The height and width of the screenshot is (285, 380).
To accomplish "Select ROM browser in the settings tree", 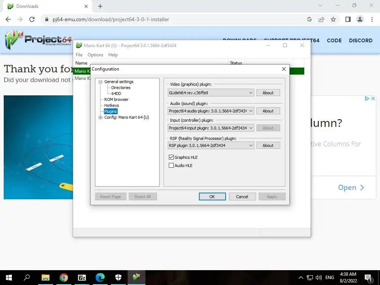I will pyautogui.click(x=116, y=99).
